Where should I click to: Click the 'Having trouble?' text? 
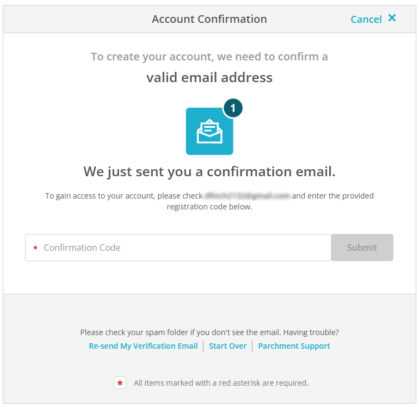pyautogui.click(x=311, y=332)
